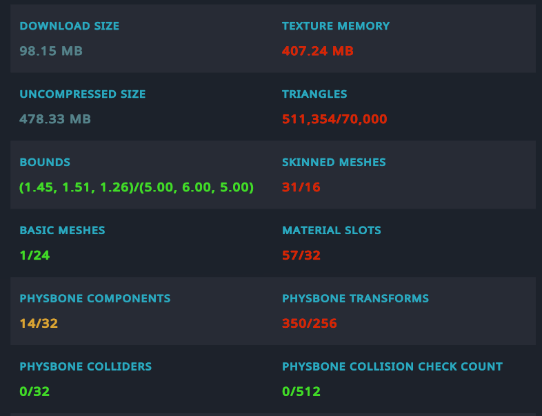Select the 98.15 MB download size value
Image resolution: width=542 pixels, height=416 pixels.
click(51, 51)
